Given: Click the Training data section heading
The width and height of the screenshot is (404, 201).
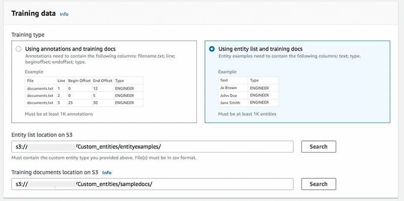Looking at the screenshot, I should [x=33, y=14].
